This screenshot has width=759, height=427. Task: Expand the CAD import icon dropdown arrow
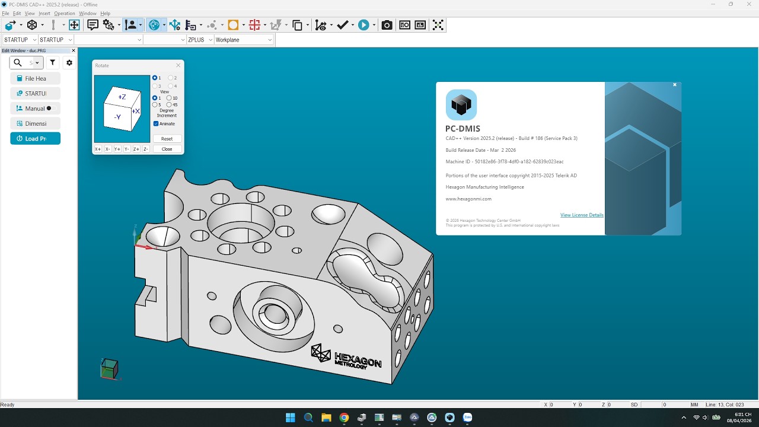[21, 25]
